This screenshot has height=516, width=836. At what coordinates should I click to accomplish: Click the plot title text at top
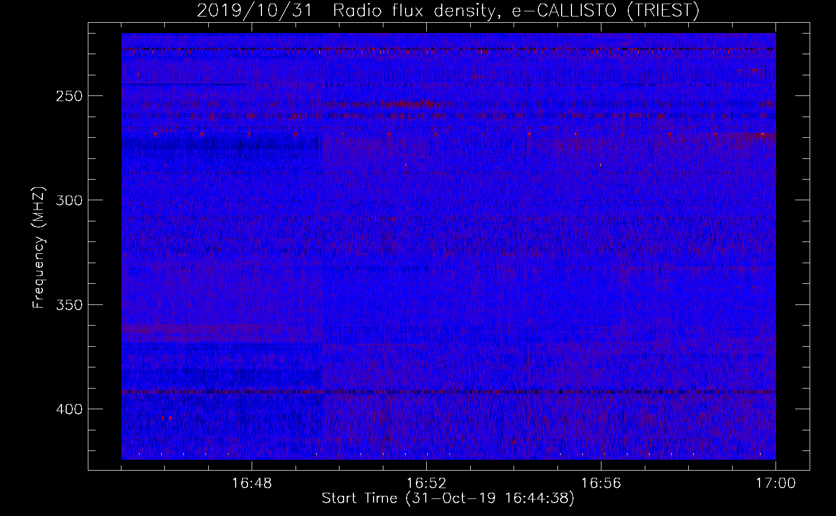coord(448,10)
